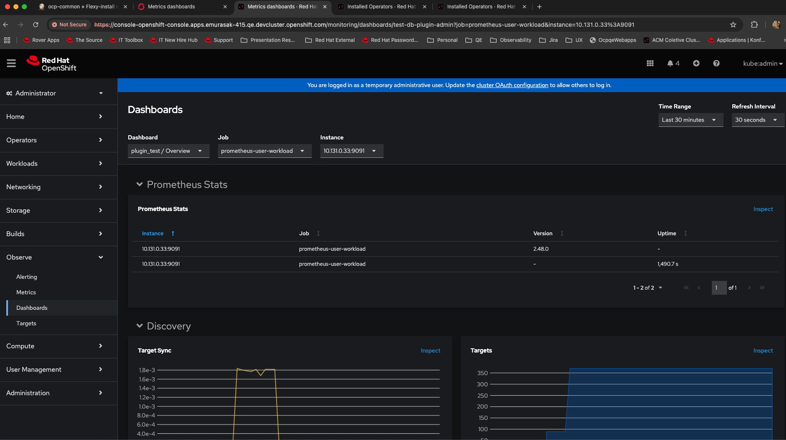Open the application launcher grid icon
The image size is (786, 440).
650,63
